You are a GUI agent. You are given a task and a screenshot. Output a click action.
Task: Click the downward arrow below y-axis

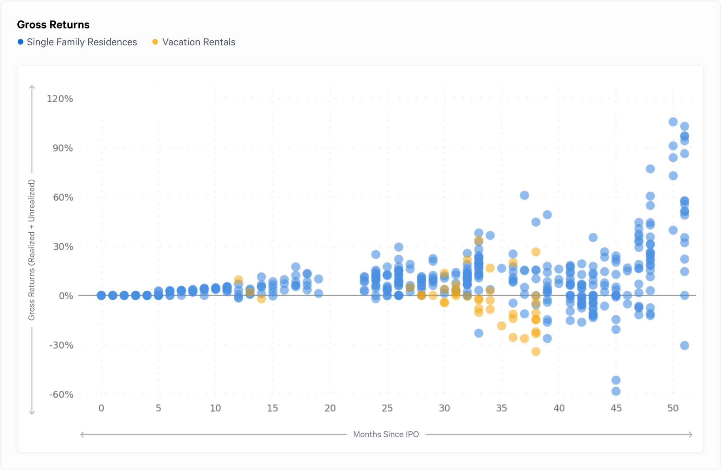tap(32, 413)
